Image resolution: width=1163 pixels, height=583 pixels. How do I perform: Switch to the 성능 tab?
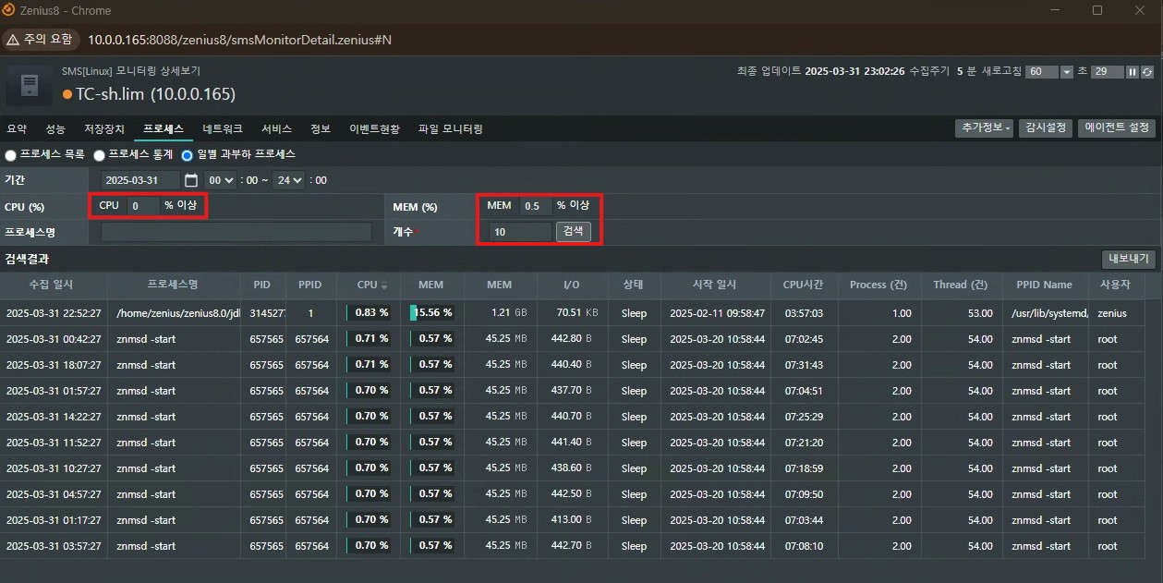click(x=55, y=129)
